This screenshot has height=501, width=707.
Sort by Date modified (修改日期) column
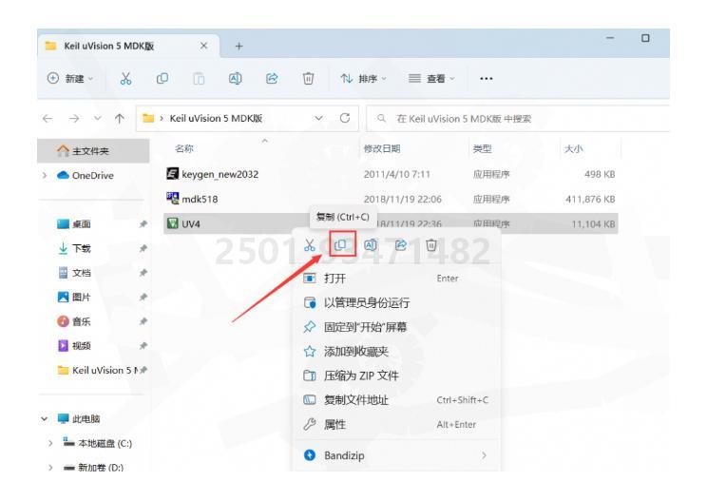tap(382, 148)
